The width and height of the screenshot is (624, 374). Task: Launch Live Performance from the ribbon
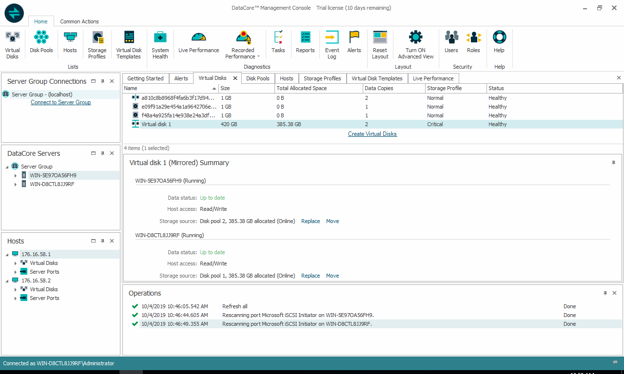(x=199, y=42)
